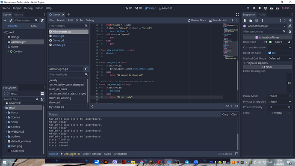Viewport: 295px width, 166px height.
Task: Open Online Docs link
Action: click(197, 21)
